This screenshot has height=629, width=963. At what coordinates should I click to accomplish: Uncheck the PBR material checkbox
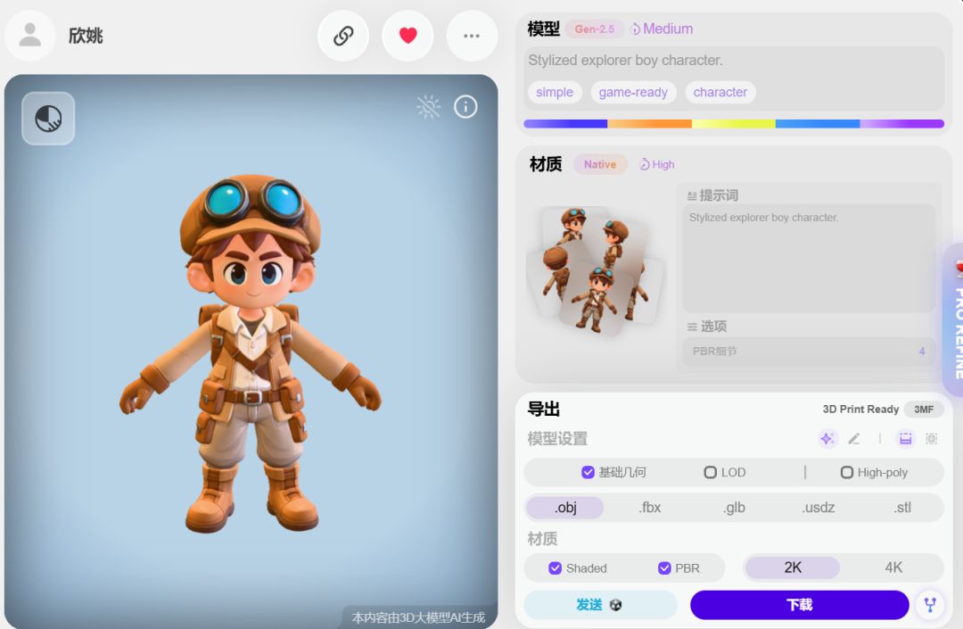tap(664, 568)
